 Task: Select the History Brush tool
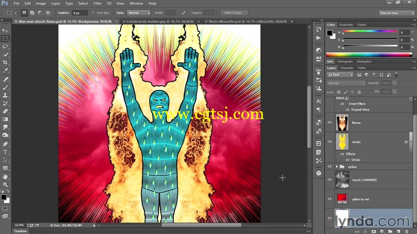coord(5,103)
